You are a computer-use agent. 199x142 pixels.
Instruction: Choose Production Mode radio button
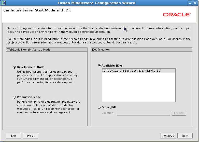coord(14,97)
